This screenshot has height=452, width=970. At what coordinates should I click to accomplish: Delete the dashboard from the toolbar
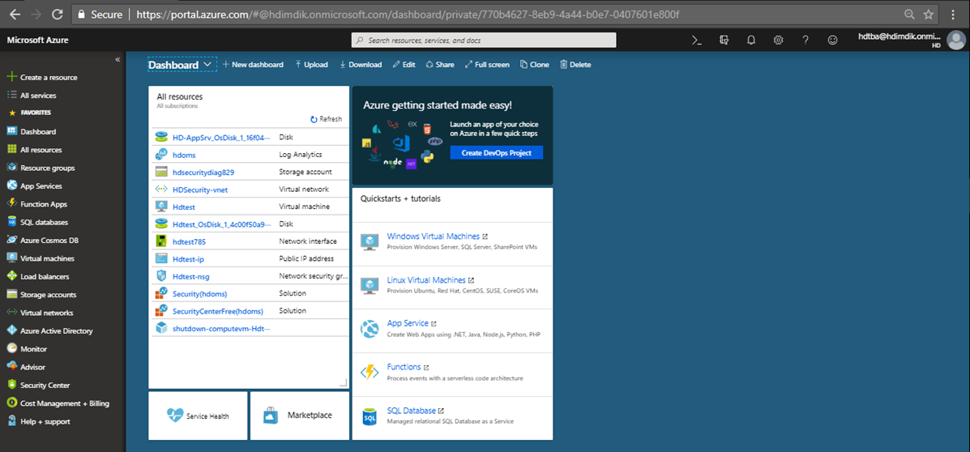tap(575, 64)
